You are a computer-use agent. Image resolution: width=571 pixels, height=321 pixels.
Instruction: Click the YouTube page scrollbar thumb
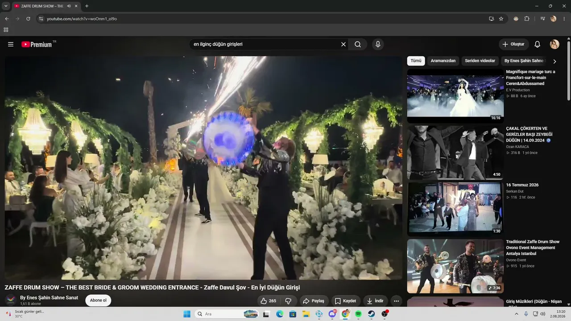[x=569, y=71]
